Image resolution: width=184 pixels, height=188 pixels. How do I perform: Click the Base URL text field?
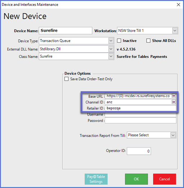tap(139, 96)
